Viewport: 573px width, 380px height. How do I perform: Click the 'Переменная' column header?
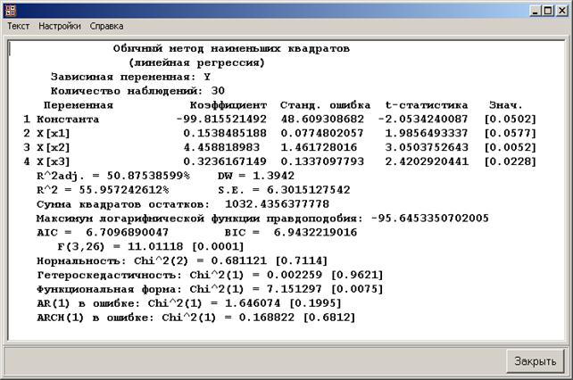click(79, 105)
